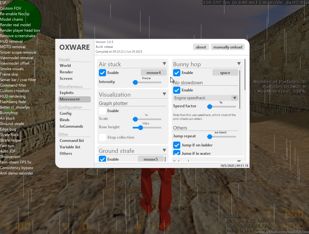This screenshot has height=234, width=309.
Task: Toggle the Graph plotter Enable checkbox
Action: click(x=102, y=111)
